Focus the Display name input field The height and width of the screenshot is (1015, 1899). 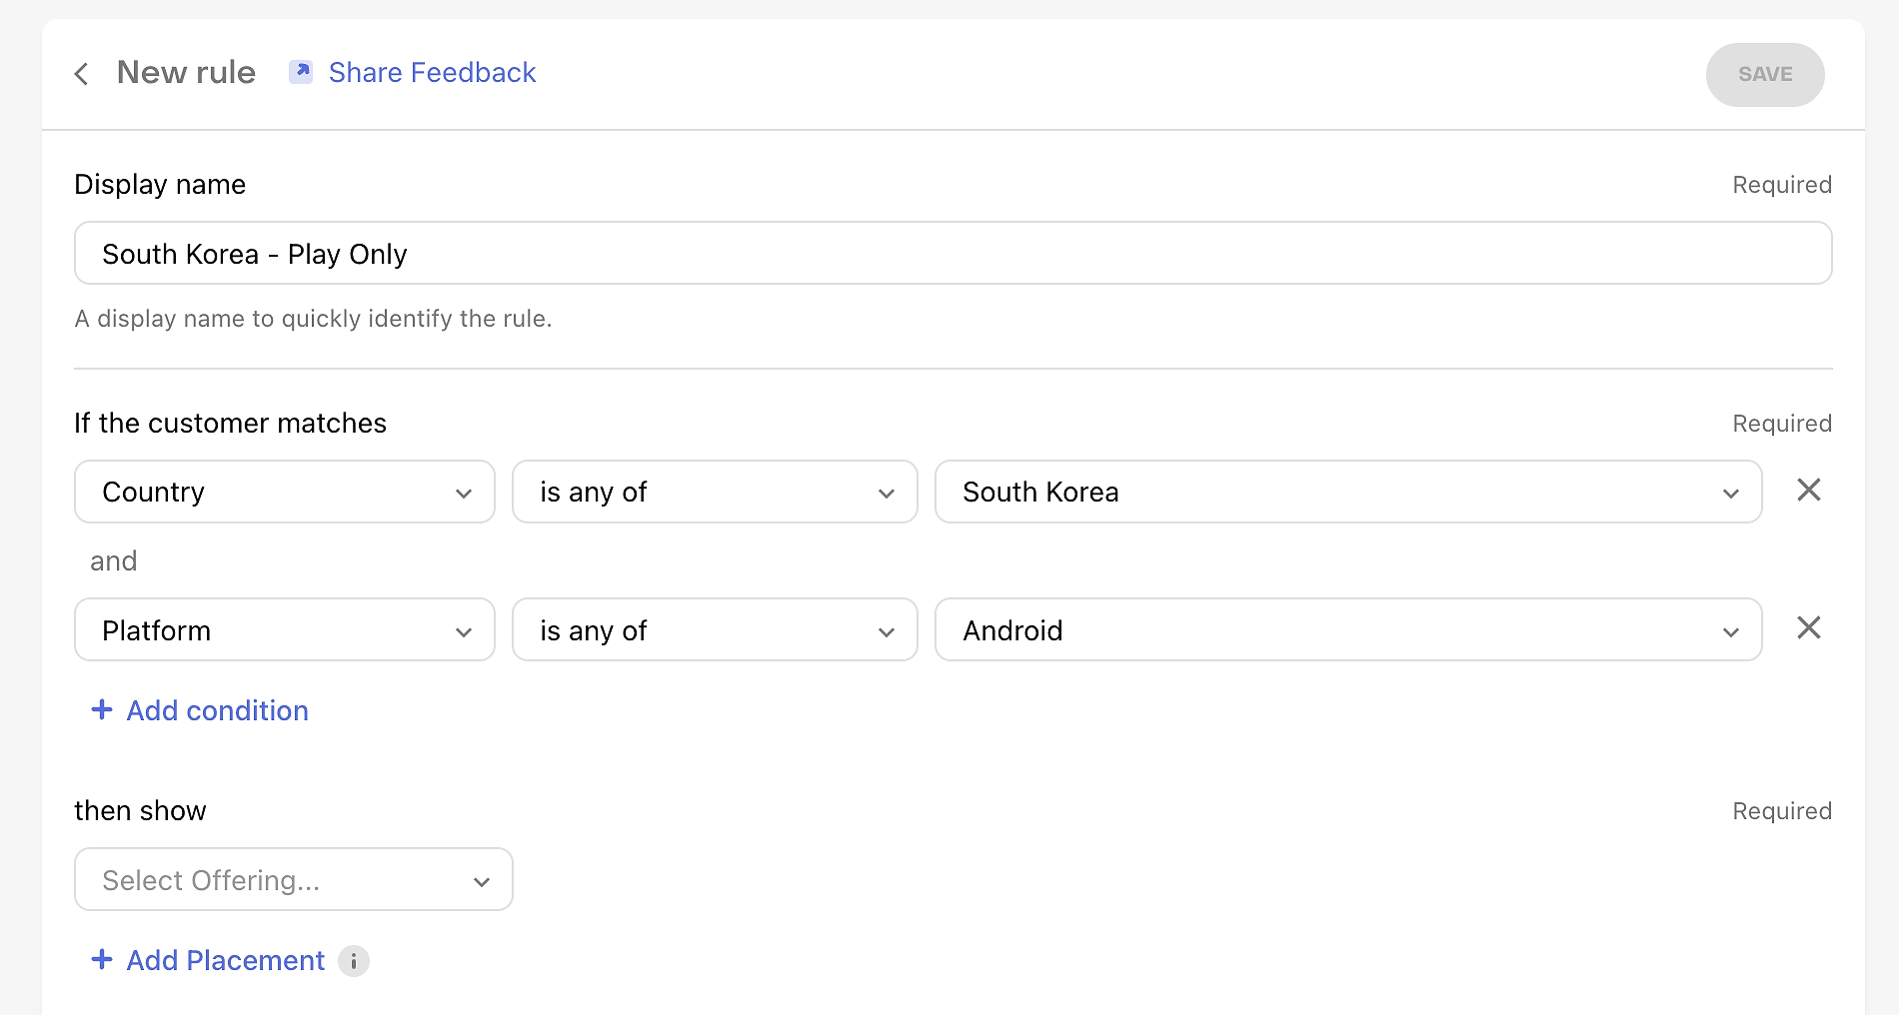[x=953, y=254]
